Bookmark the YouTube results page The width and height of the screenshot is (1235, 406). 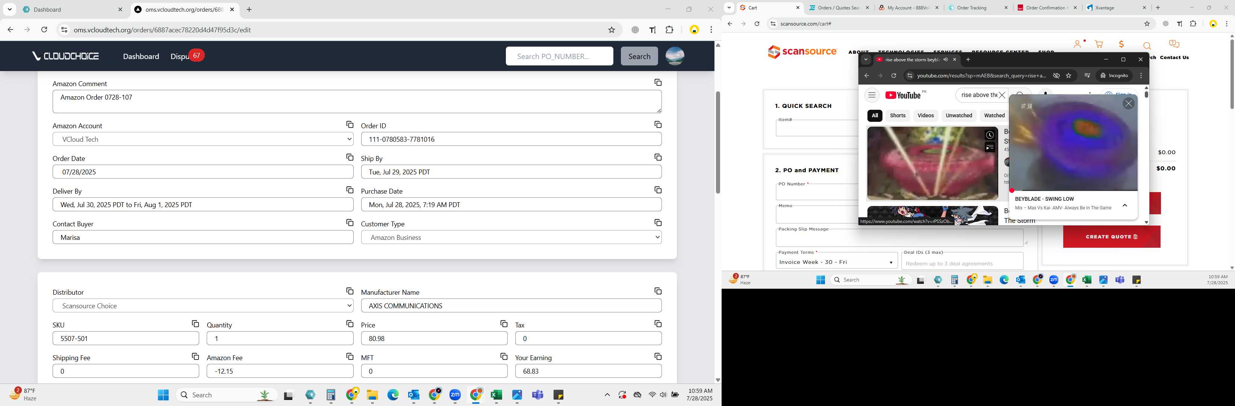pos(1068,76)
